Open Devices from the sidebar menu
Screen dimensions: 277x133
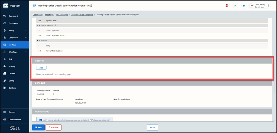pos(15,73)
